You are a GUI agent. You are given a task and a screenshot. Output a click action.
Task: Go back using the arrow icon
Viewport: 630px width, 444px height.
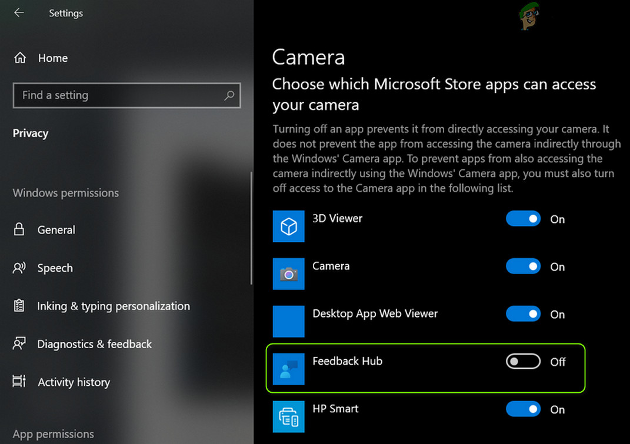tap(19, 13)
